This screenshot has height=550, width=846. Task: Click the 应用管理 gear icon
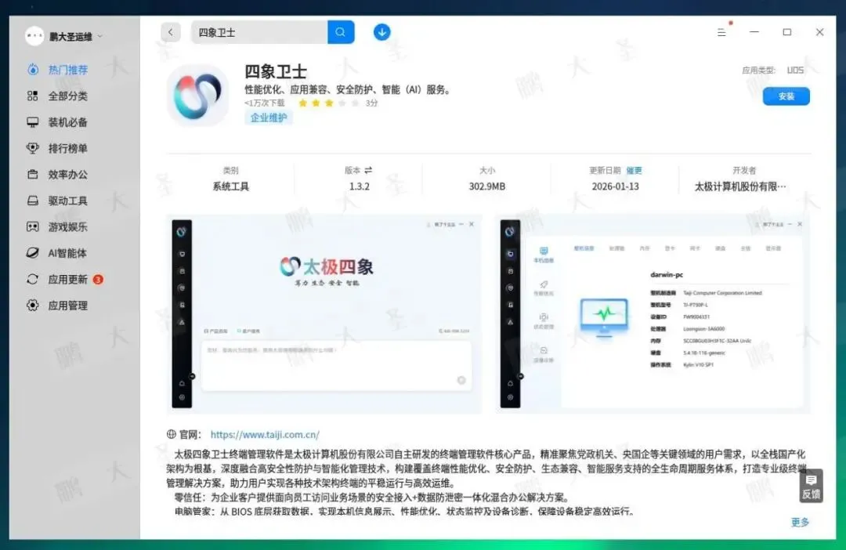point(33,306)
